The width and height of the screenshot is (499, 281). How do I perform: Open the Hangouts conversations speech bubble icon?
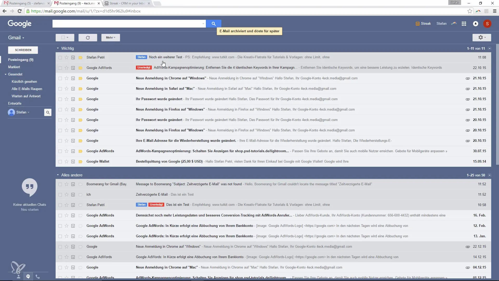tap(28, 277)
